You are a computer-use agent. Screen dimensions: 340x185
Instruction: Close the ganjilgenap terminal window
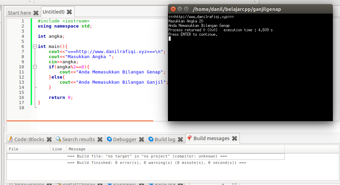click(173, 9)
